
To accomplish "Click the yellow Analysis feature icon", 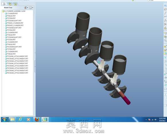I will pos(165,28).
